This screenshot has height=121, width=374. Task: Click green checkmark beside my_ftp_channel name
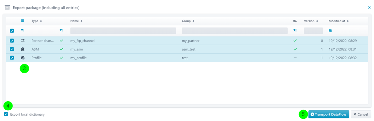[61, 41]
